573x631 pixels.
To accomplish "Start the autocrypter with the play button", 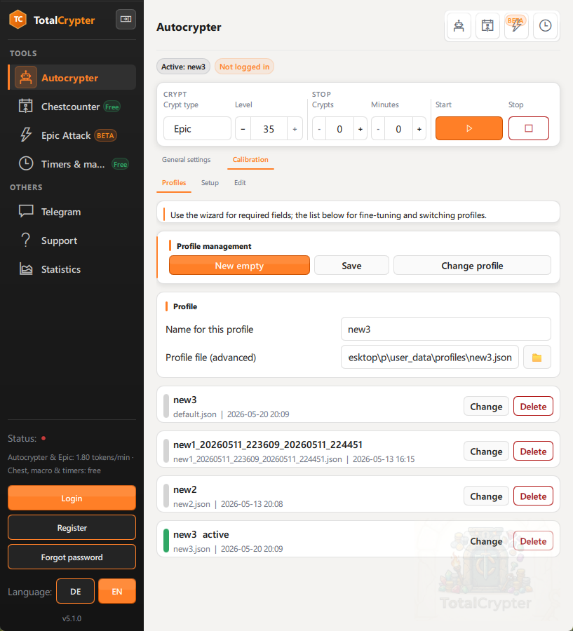I will [469, 128].
